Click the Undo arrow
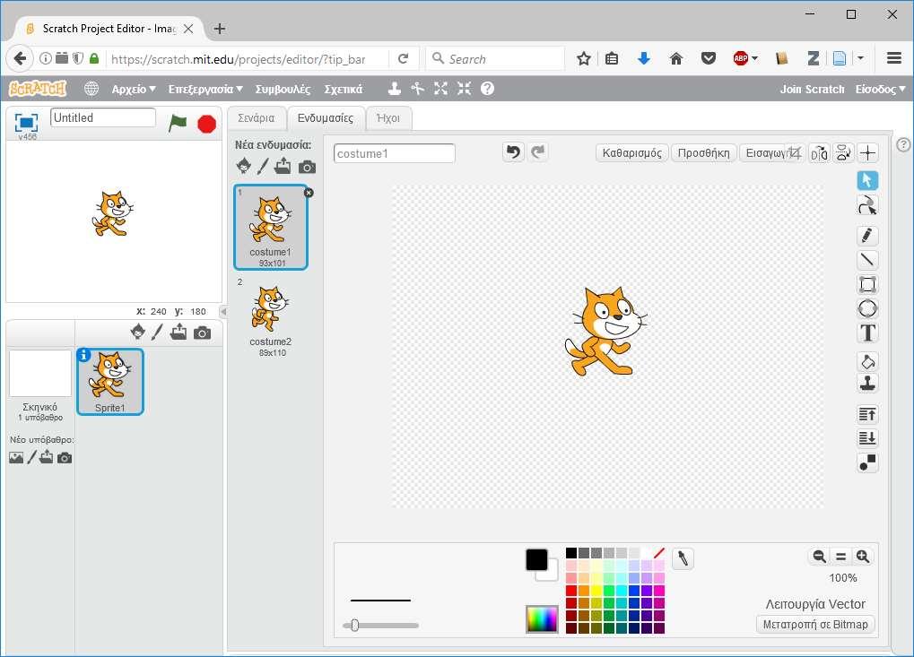 coord(513,152)
